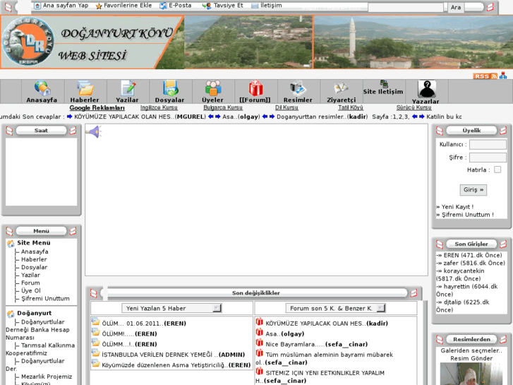Click the Ara search button
The image size is (513, 385).
[456, 7]
